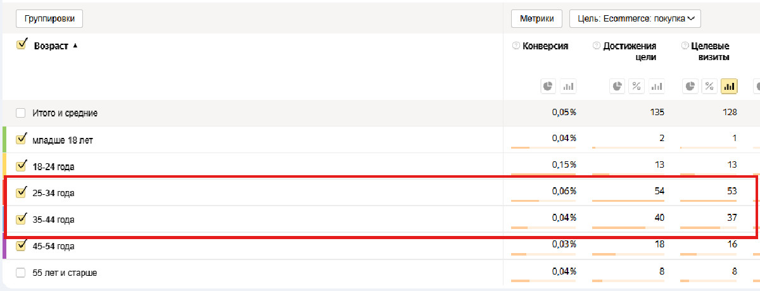Show bar chart for Достижения цели column
Screen dimensions: 760x291
pos(656,86)
